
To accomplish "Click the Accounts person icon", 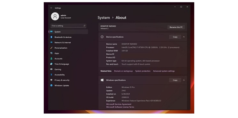I will click(51, 59).
